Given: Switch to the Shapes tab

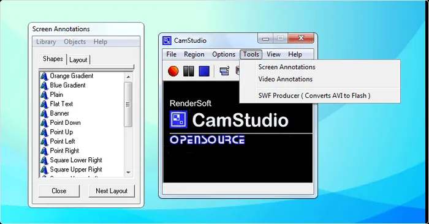Looking at the screenshot, I should click(x=53, y=59).
